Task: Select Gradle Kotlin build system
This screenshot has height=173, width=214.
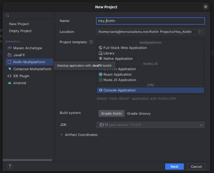Action: point(111,113)
